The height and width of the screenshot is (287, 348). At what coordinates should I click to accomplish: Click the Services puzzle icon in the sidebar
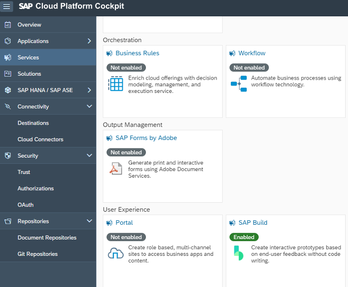(8, 57)
